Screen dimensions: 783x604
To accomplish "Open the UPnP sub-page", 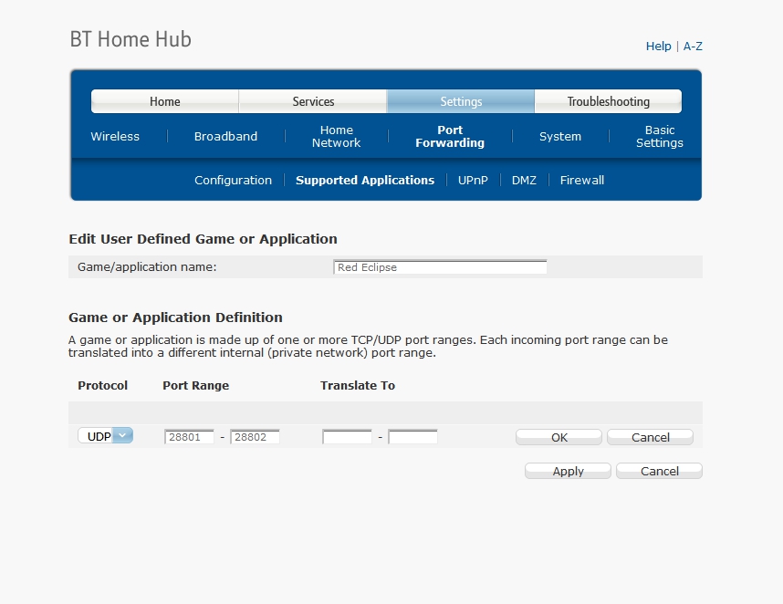I will 473,181.
